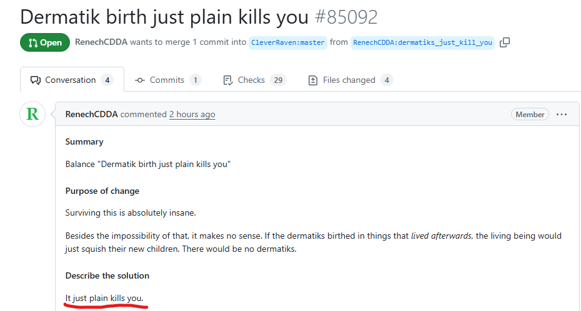Open the Checks tab

252,80
